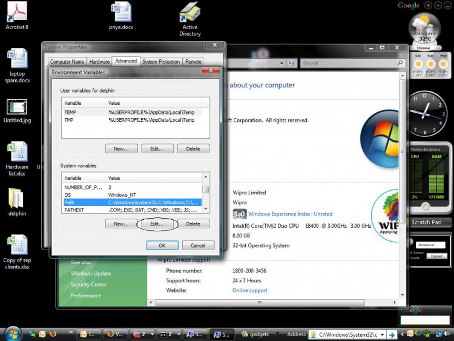Viewport: 454px width, 341px height.
Task: Open the delphin folder on desktop
Action: [x=17, y=202]
